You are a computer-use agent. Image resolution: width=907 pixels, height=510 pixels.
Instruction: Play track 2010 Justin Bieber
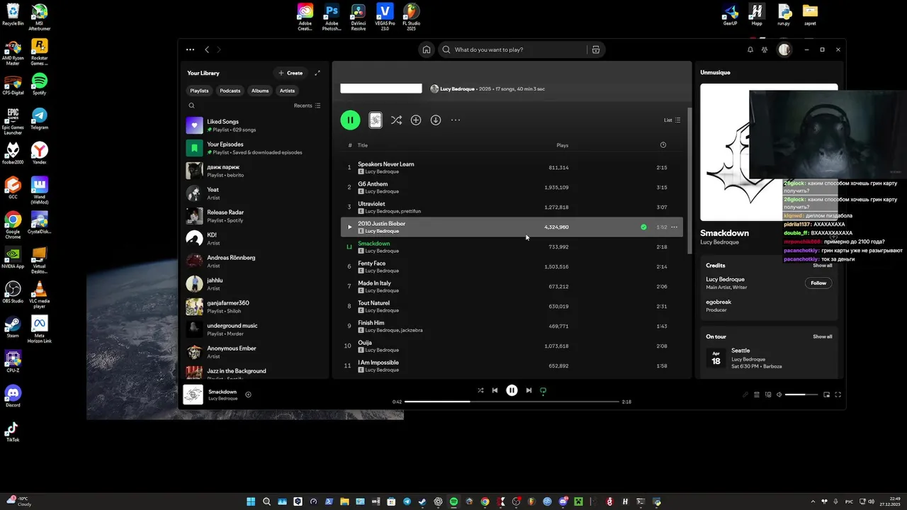349,227
